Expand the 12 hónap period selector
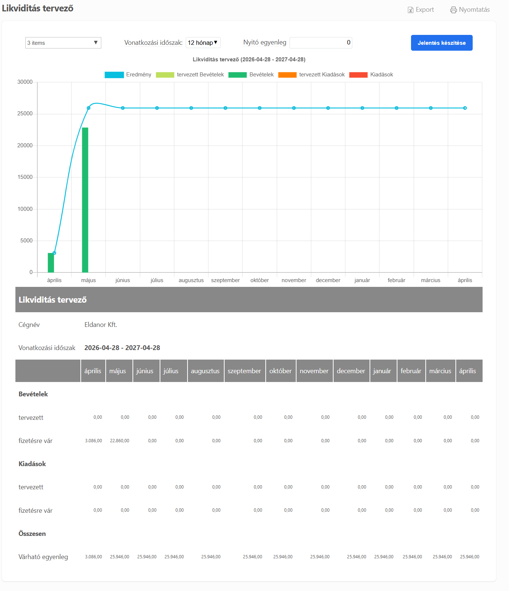 [x=203, y=43]
